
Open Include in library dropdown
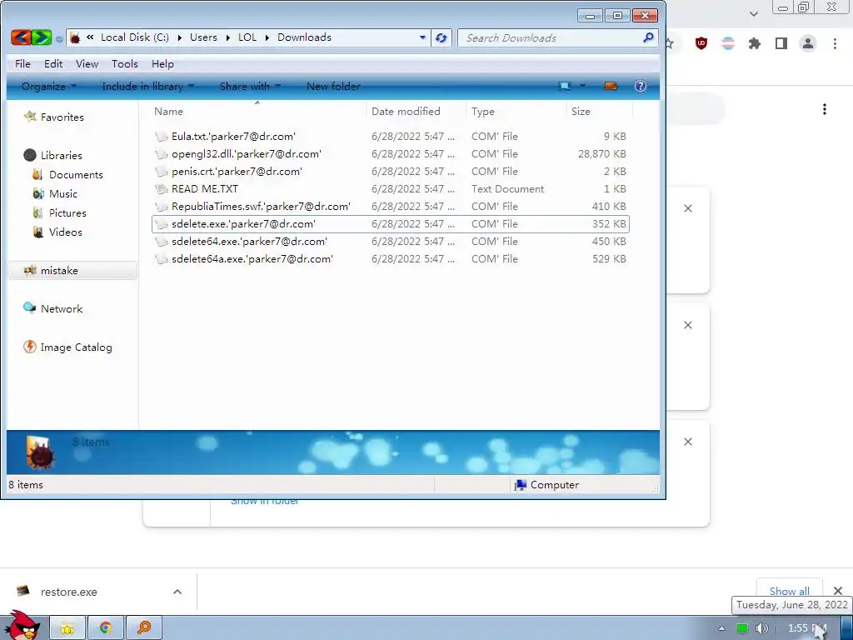148,86
